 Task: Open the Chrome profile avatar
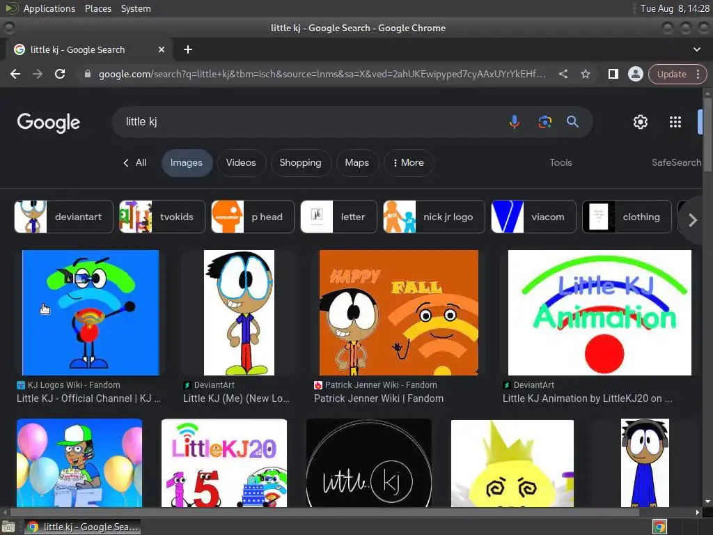coord(635,74)
